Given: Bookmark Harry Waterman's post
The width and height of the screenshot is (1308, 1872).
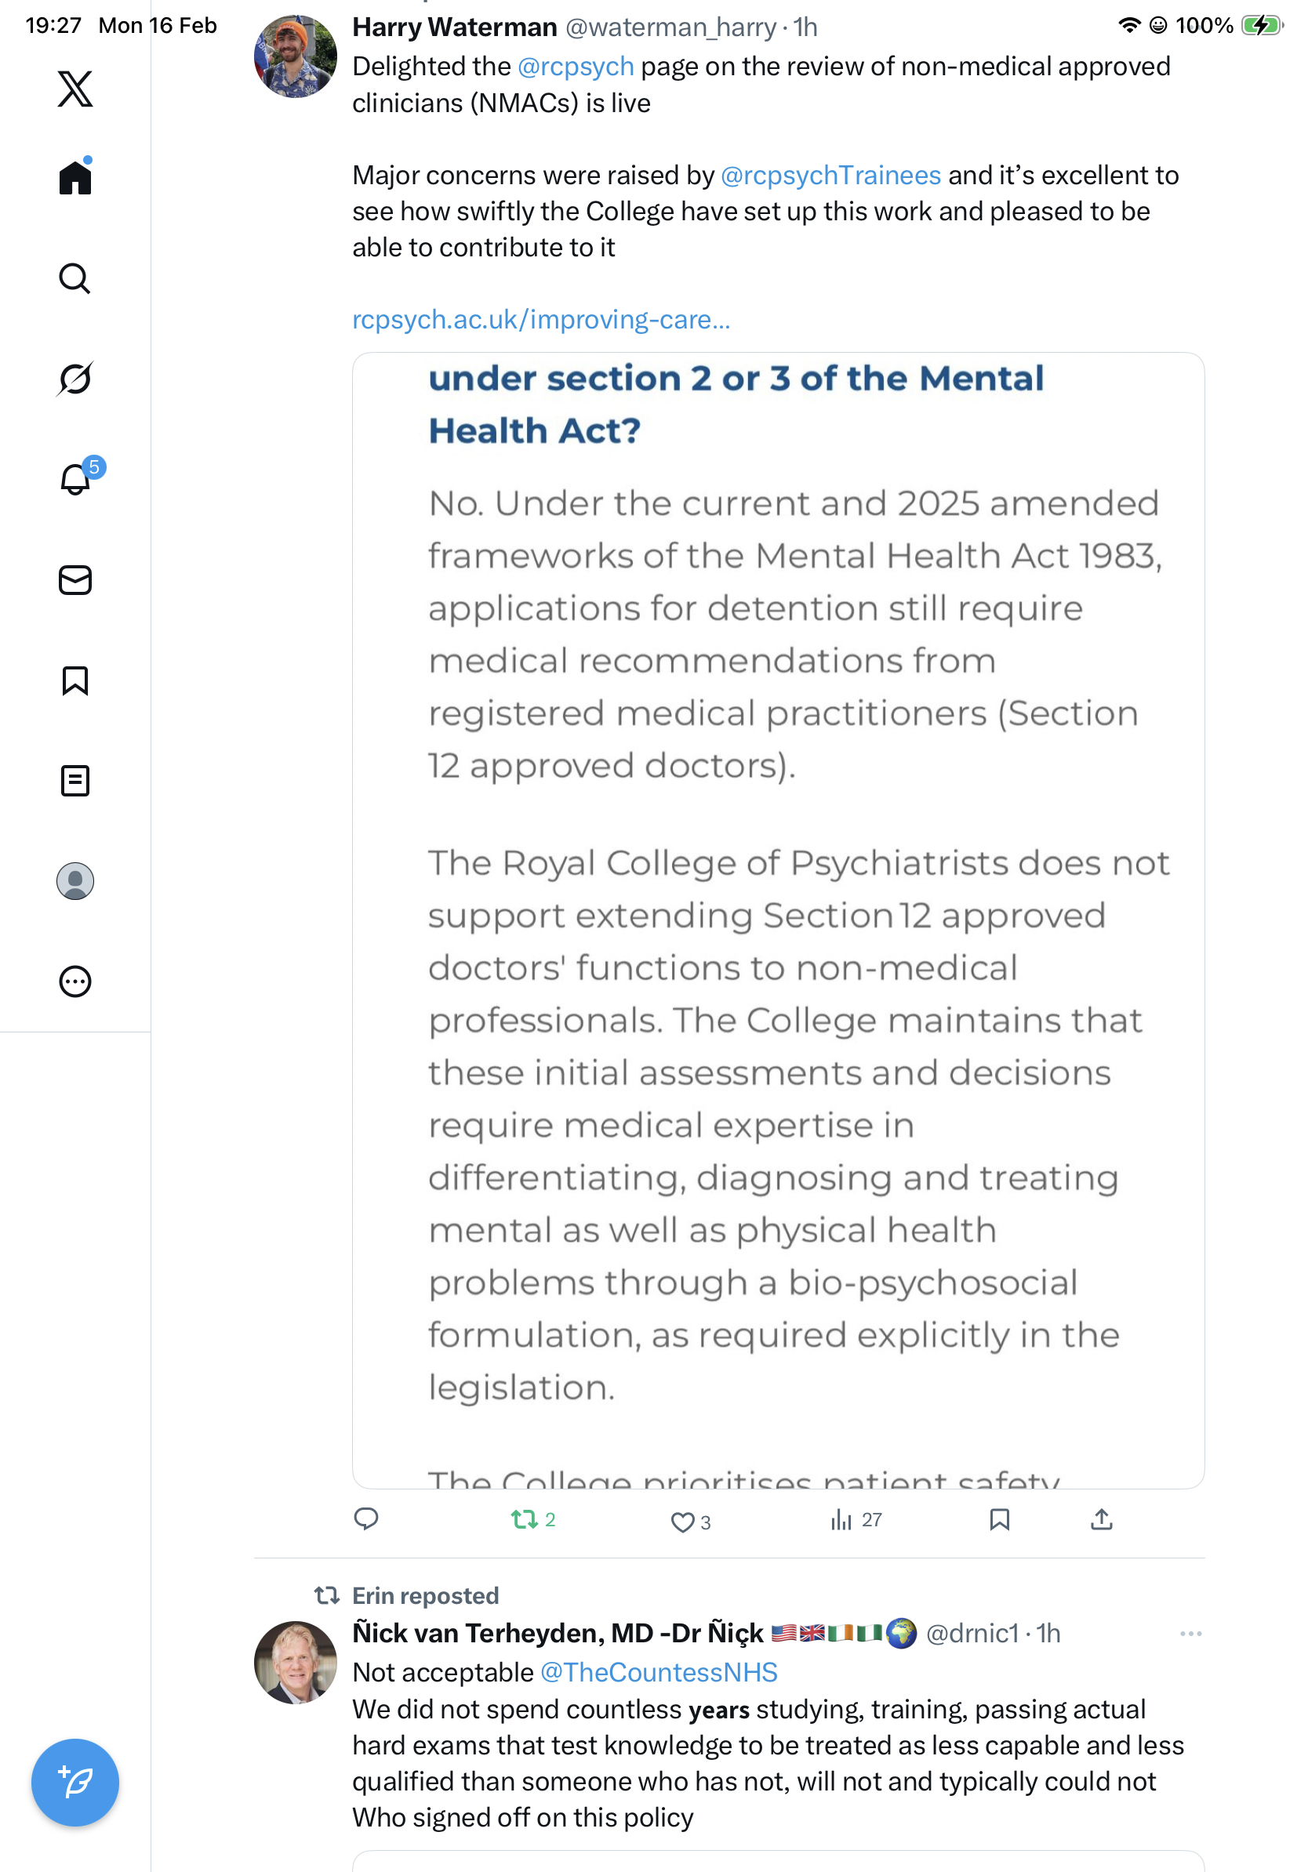Looking at the screenshot, I should (999, 1520).
